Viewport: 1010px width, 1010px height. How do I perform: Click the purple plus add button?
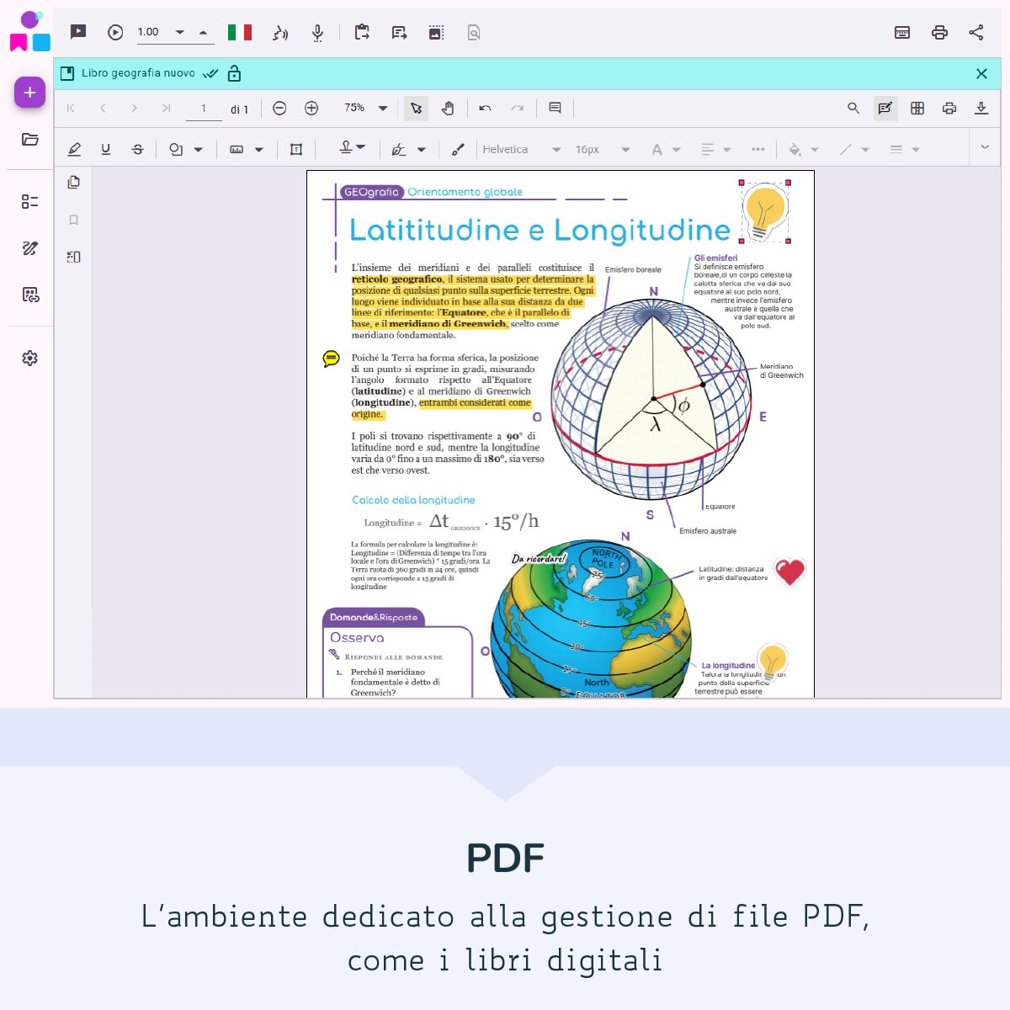(x=29, y=93)
